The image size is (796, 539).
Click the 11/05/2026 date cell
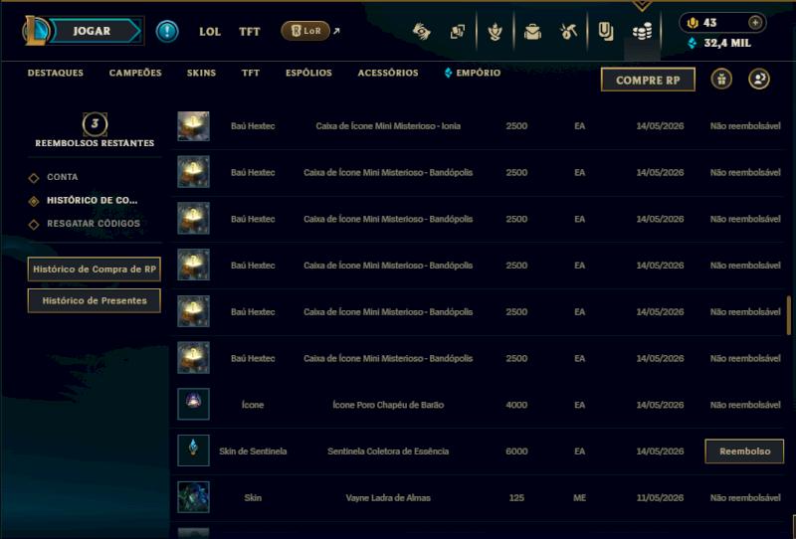[660, 498]
